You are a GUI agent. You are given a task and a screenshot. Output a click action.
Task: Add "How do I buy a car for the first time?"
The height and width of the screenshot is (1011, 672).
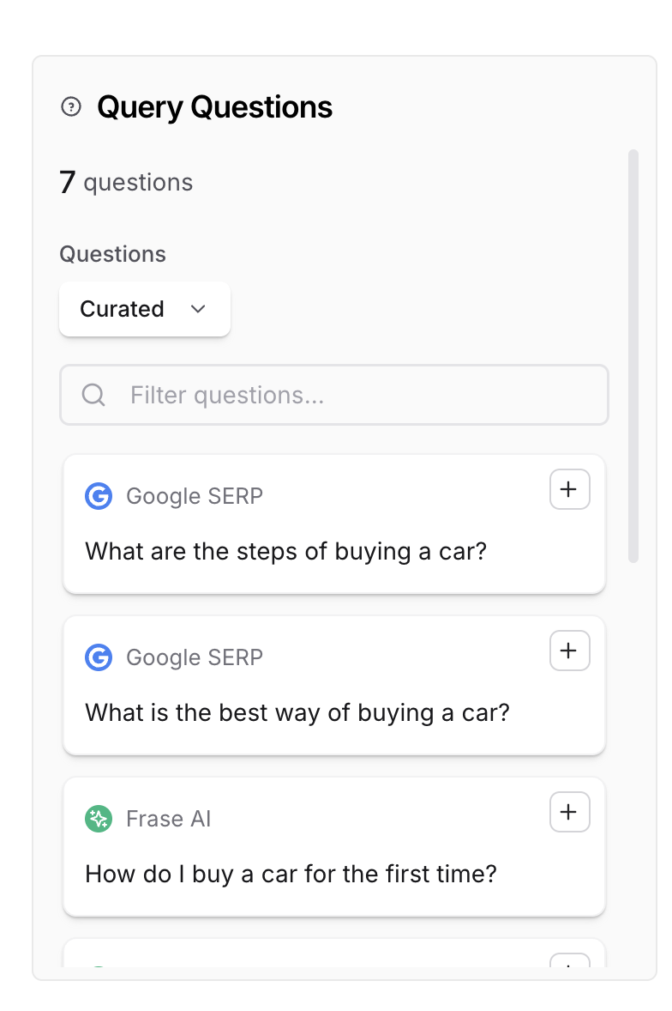[x=569, y=812]
